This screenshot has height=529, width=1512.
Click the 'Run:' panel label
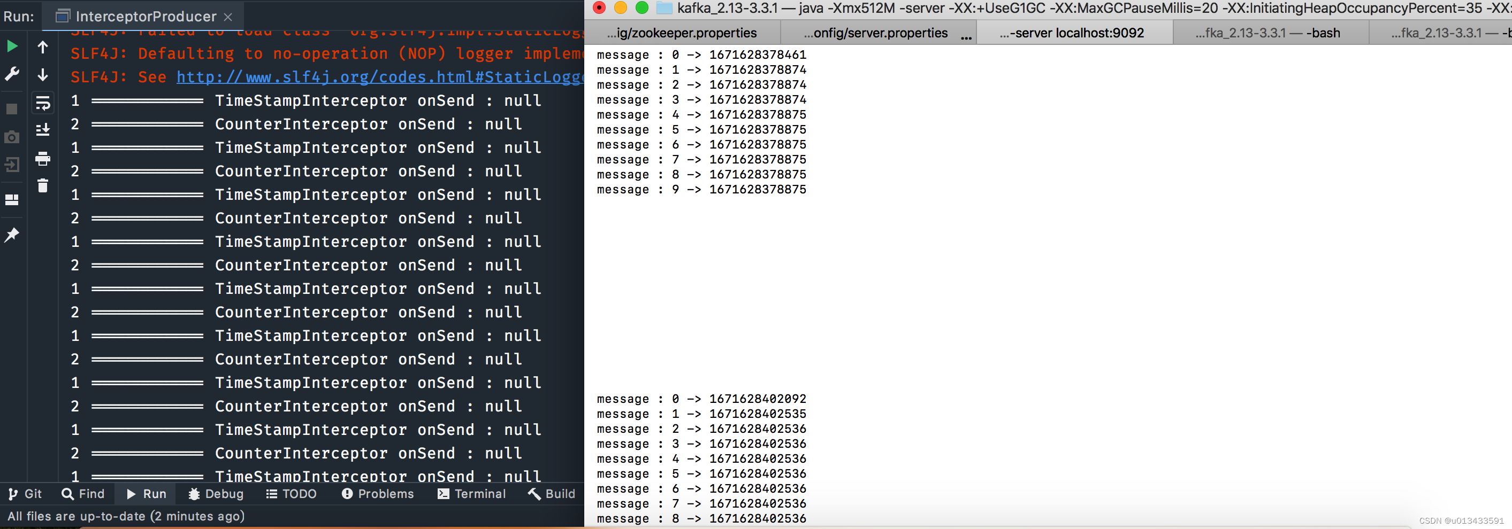click(x=19, y=17)
